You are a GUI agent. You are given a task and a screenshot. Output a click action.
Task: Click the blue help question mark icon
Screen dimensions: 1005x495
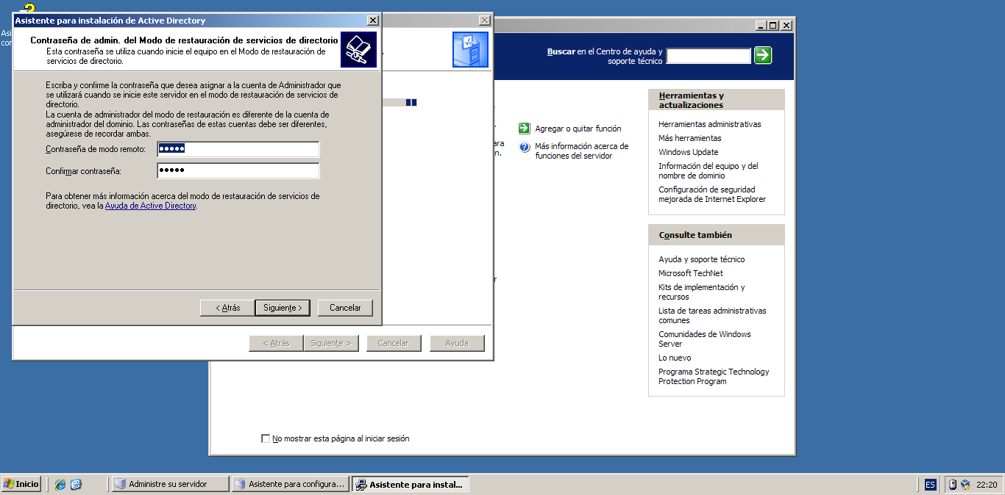525,147
